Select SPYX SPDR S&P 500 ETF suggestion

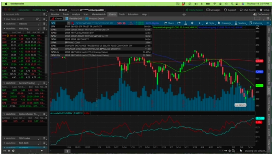pyautogui.click(x=101, y=40)
